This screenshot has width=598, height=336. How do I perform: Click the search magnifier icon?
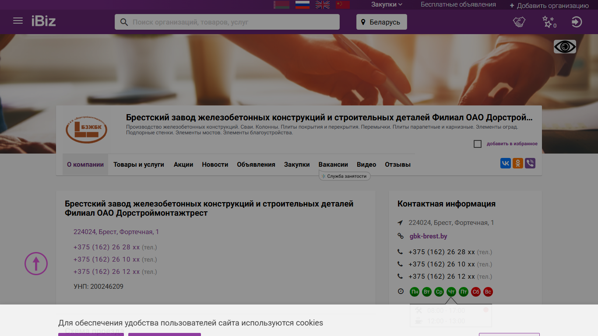pos(124,22)
